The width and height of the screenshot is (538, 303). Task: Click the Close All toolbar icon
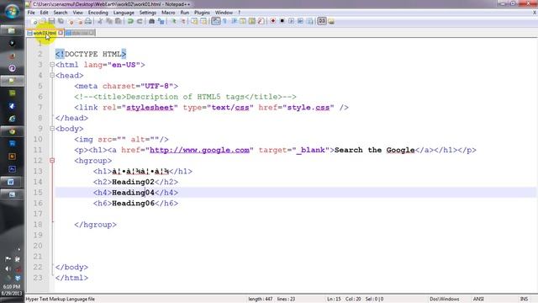point(80,21)
